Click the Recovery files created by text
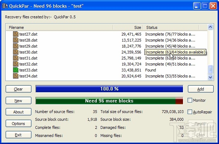 [28, 17]
